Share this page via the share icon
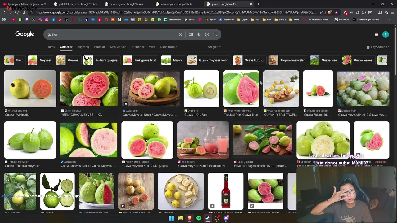Image resolution: width=397 pixels, height=223 pixels. point(322,12)
